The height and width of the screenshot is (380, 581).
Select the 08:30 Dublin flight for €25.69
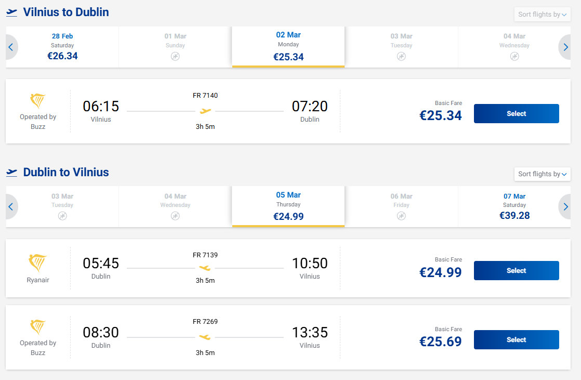pos(516,340)
